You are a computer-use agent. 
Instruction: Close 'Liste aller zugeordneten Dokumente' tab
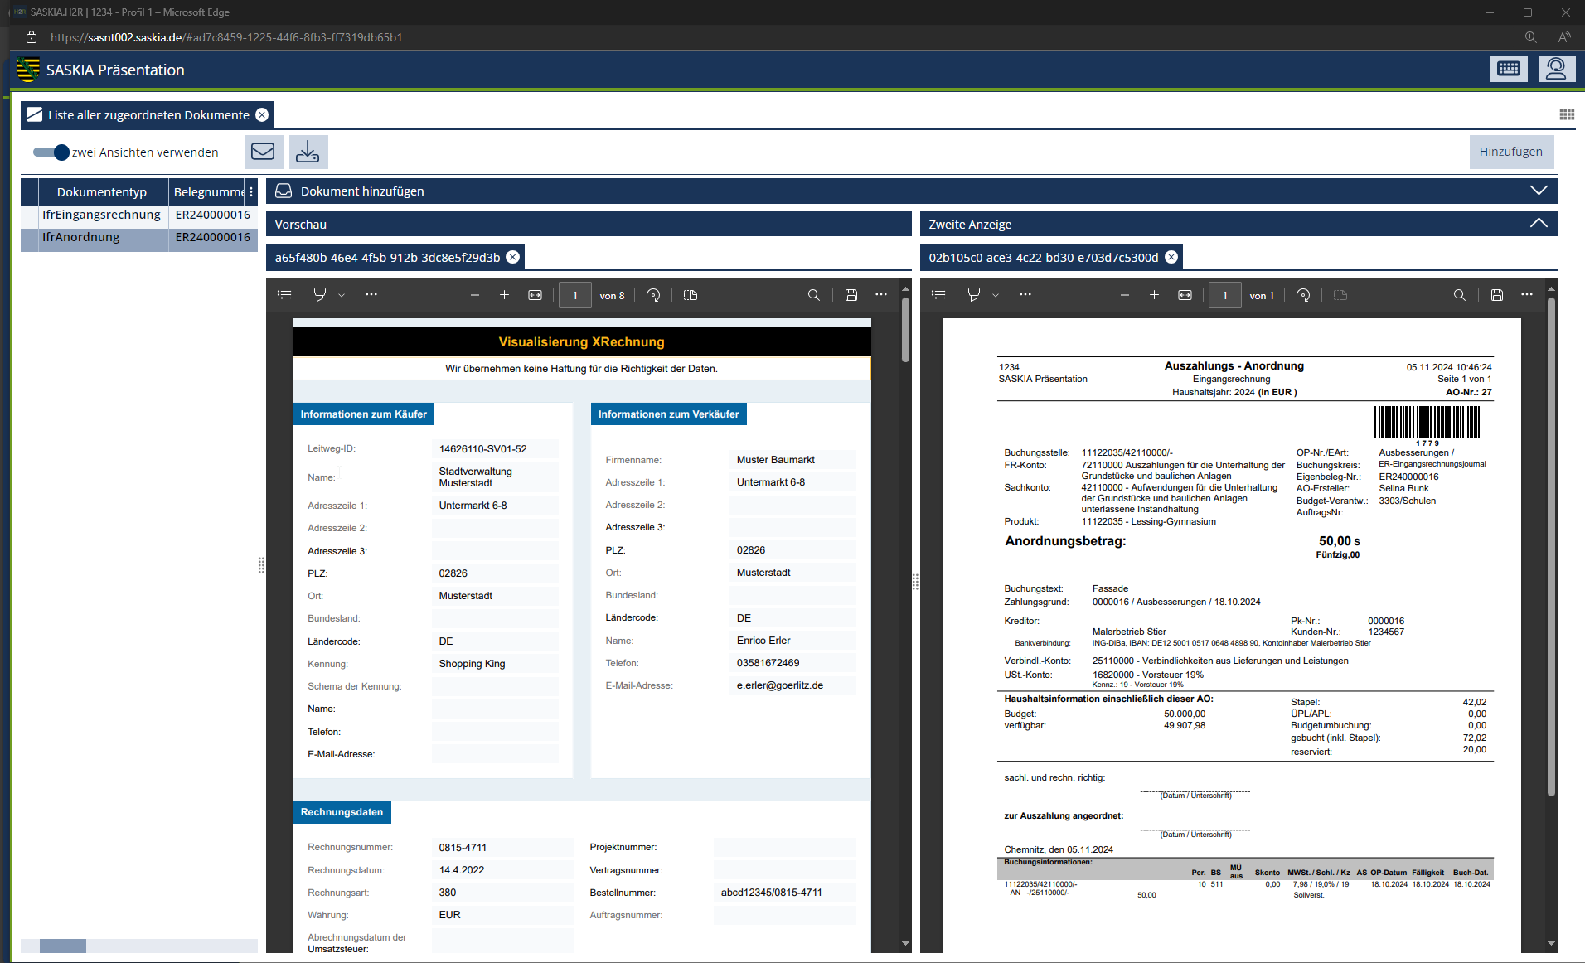click(x=262, y=115)
